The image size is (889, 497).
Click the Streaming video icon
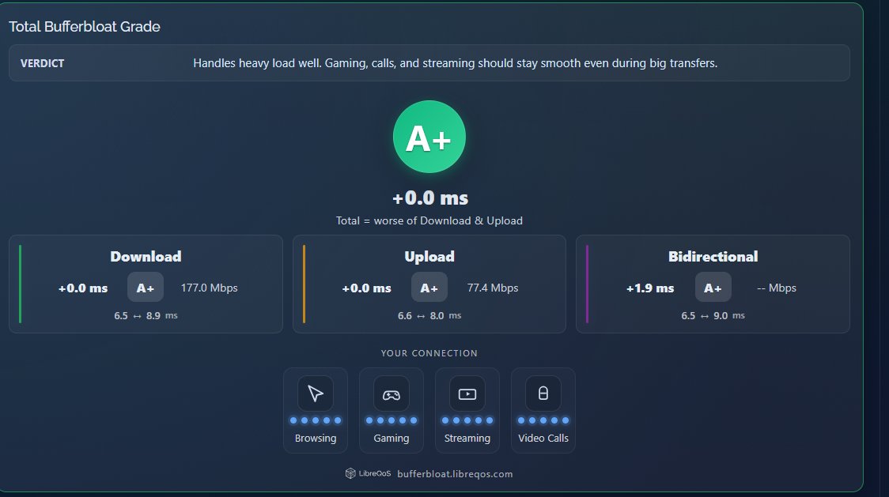pos(467,393)
